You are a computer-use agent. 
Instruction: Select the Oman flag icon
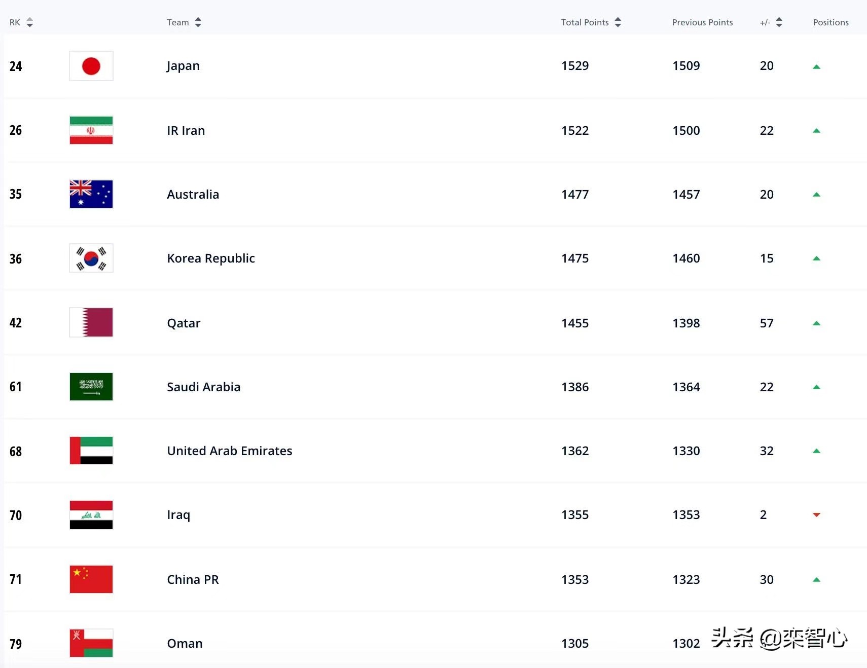tap(91, 643)
